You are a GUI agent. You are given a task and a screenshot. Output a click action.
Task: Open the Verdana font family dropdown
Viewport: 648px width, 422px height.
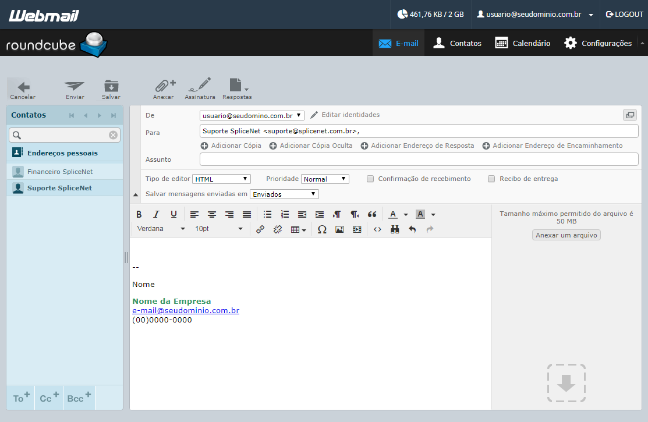pyautogui.click(x=161, y=229)
